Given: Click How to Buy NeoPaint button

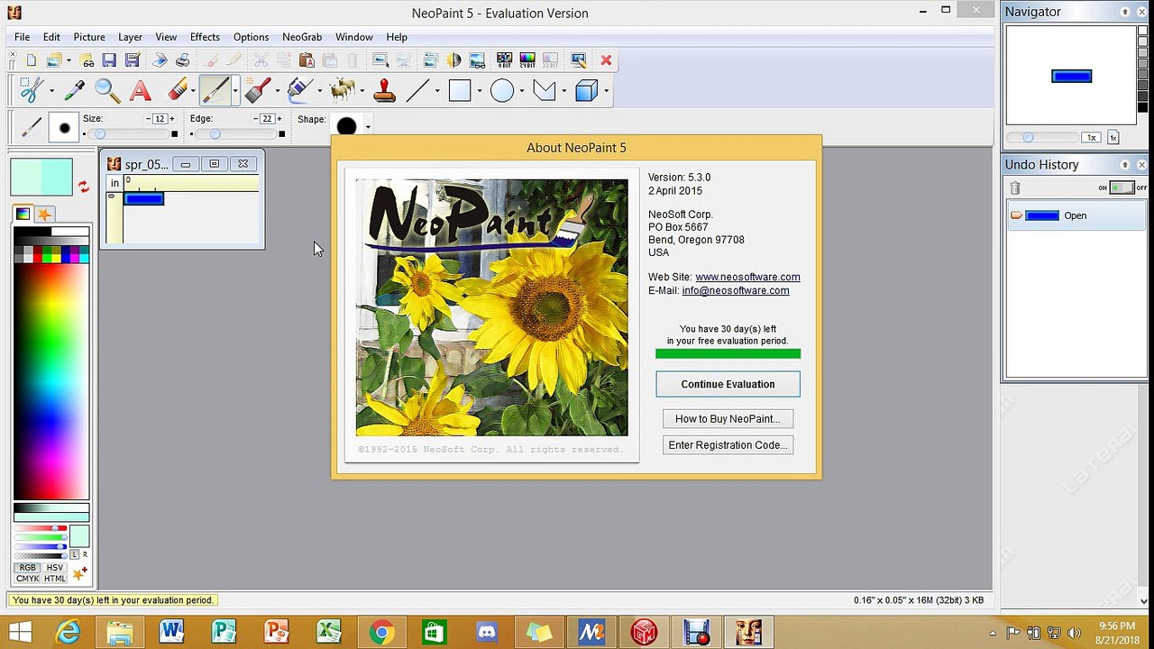Looking at the screenshot, I should [x=728, y=418].
